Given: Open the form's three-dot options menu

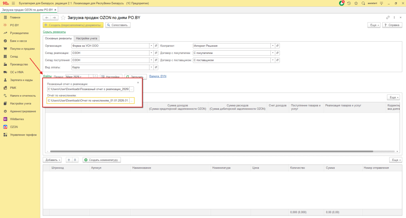Looking at the screenshot, I should 395,17.
